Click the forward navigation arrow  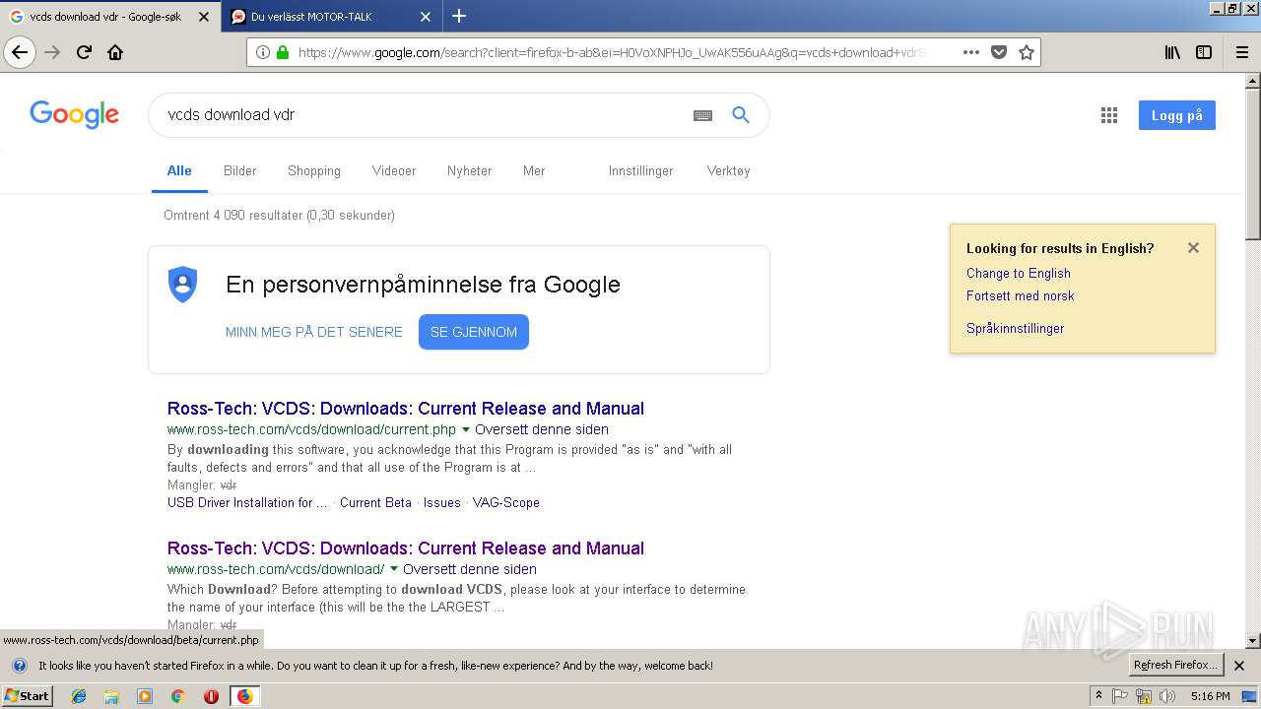point(52,52)
